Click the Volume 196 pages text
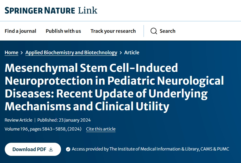The height and width of the screenshot is (163, 241). (43, 129)
